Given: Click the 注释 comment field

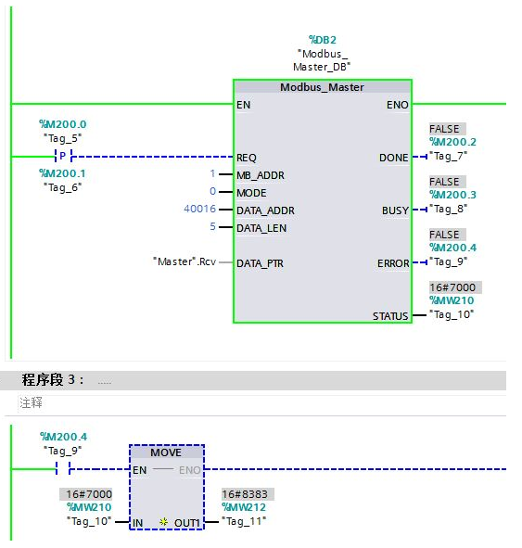Looking at the screenshot, I should (262, 403).
